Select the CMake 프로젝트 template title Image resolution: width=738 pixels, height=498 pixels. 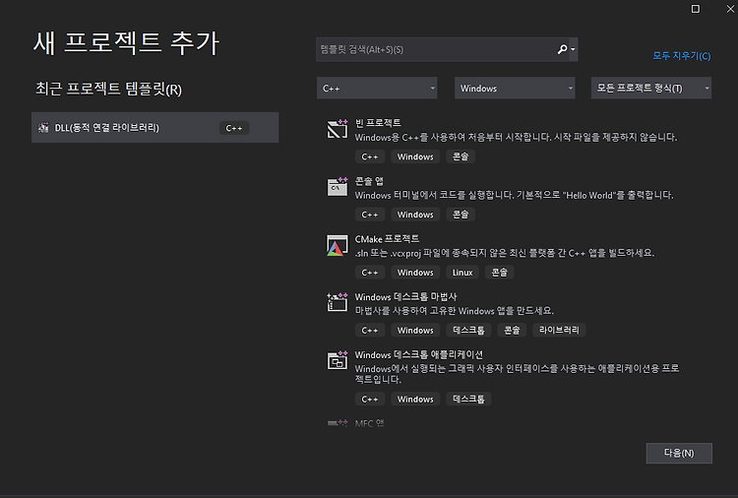(387, 238)
